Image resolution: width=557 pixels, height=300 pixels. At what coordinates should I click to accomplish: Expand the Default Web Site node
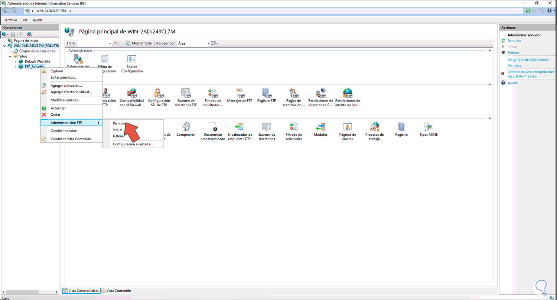point(15,61)
